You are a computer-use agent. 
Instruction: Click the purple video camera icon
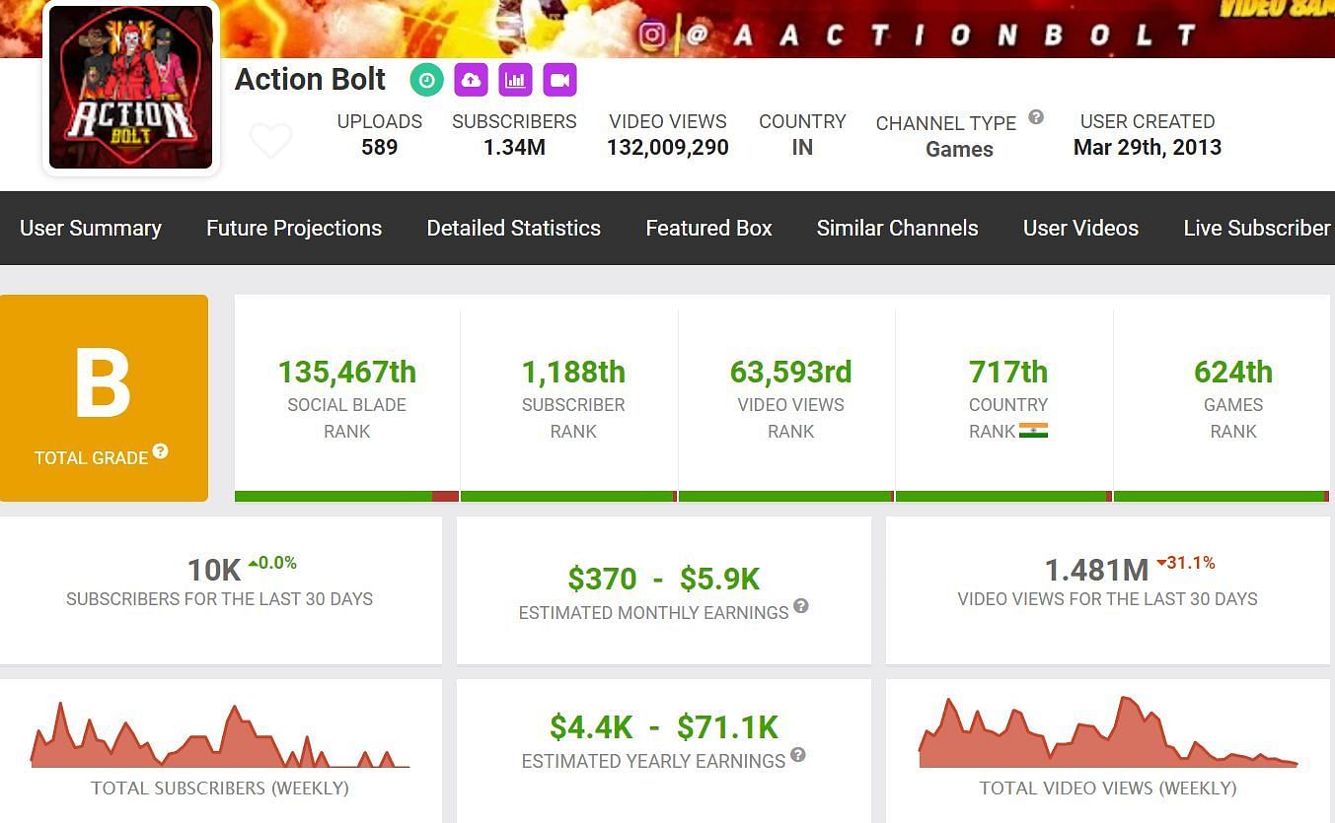(559, 80)
